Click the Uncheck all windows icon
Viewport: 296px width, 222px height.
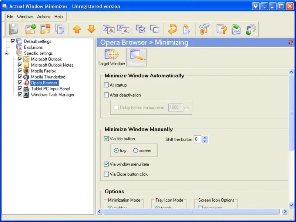pyautogui.click(x=155, y=29)
